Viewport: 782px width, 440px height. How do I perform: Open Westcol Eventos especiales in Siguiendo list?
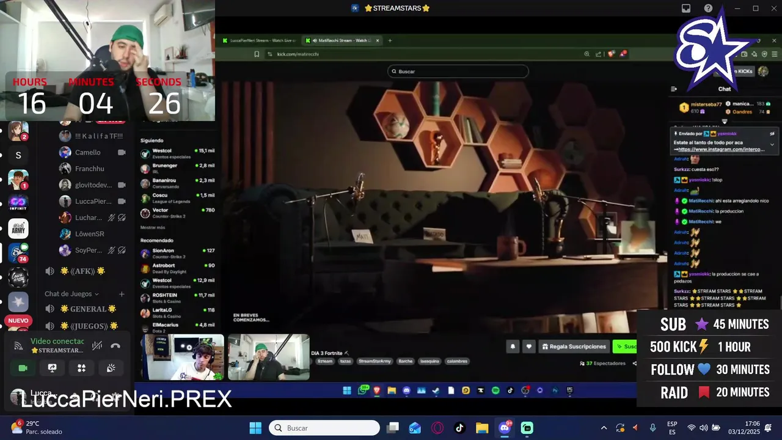tap(178, 153)
